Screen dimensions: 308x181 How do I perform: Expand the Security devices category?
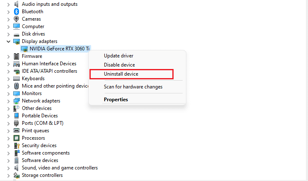click(8, 146)
